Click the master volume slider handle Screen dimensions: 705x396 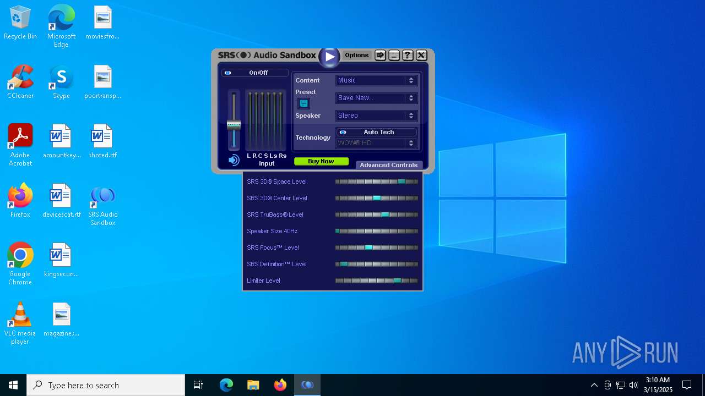click(234, 125)
